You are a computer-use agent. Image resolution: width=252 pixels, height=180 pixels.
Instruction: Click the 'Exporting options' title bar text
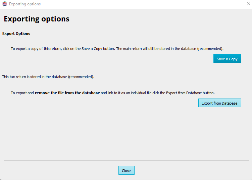25,4
